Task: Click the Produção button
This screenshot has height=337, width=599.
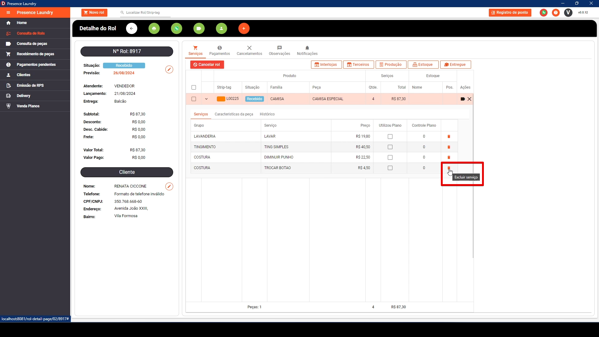Action: click(x=391, y=65)
